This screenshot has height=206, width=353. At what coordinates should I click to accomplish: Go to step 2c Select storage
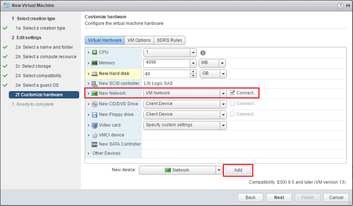point(33,66)
